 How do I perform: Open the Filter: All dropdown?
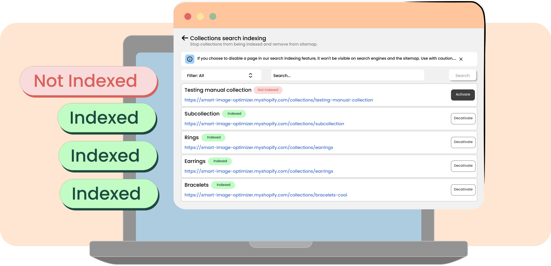point(221,75)
